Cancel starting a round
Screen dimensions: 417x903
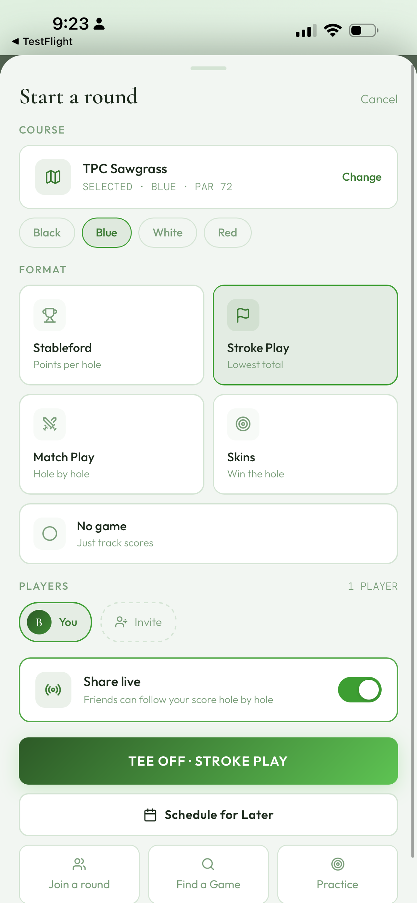pos(379,99)
